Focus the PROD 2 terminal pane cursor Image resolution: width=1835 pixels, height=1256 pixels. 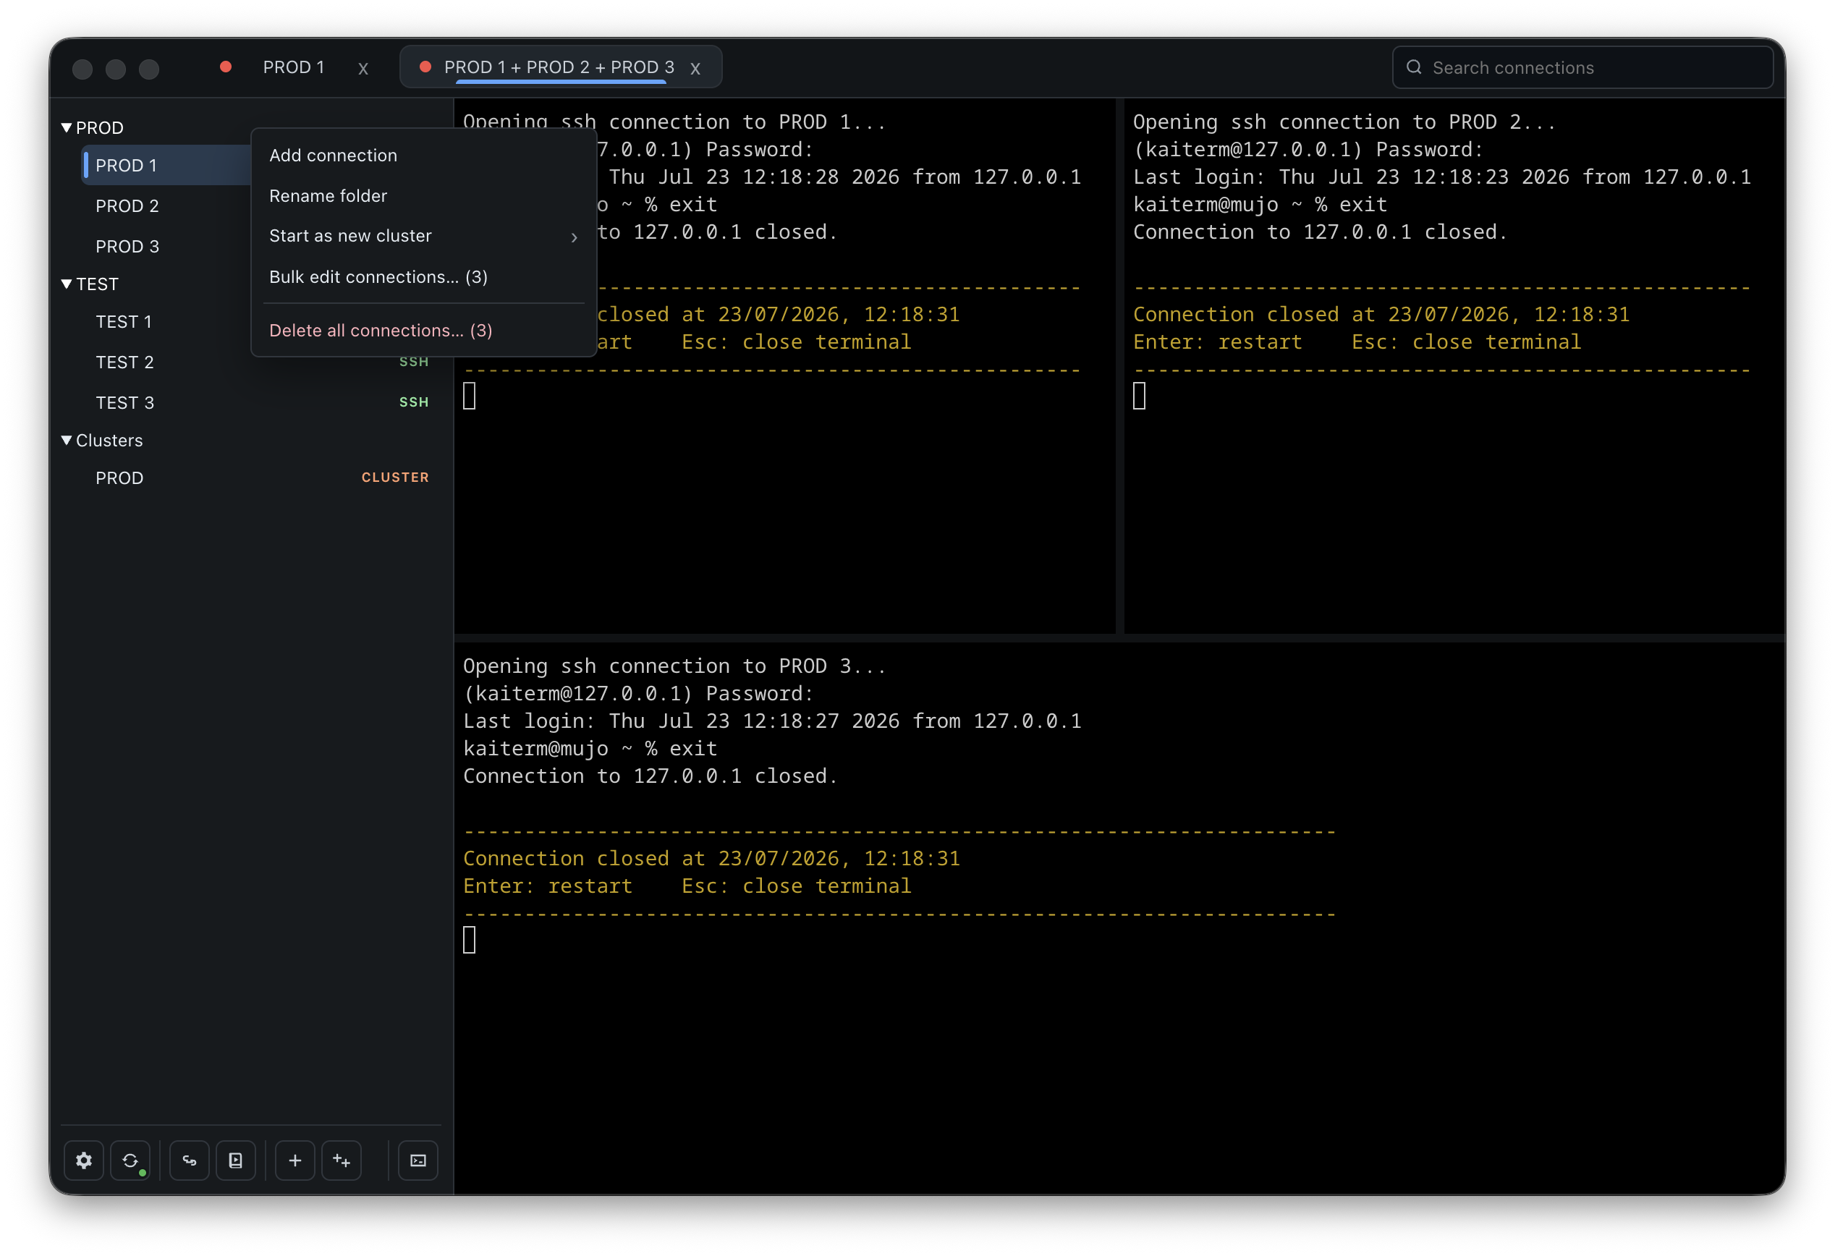[x=1139, y=396]
